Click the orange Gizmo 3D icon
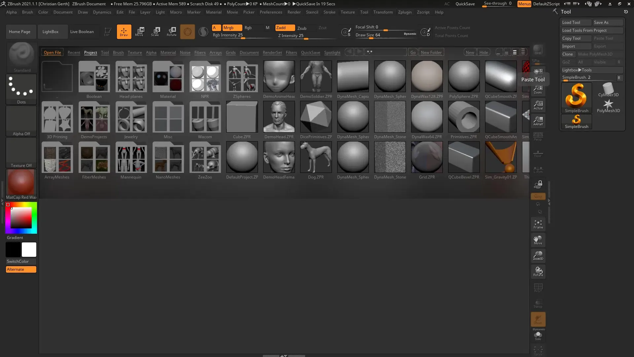 (187, 32)
